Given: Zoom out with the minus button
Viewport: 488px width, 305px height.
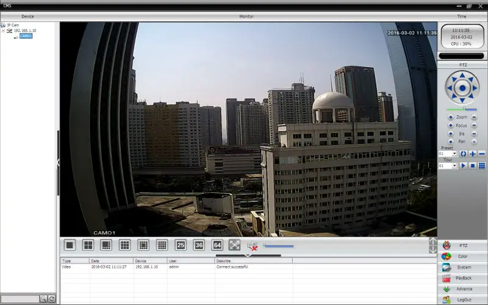Looking at the screenshot, I should (x=474, y=117).
